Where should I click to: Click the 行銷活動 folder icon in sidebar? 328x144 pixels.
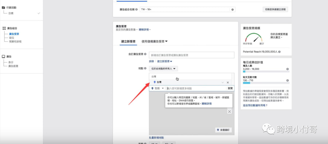tap(3, 8)
